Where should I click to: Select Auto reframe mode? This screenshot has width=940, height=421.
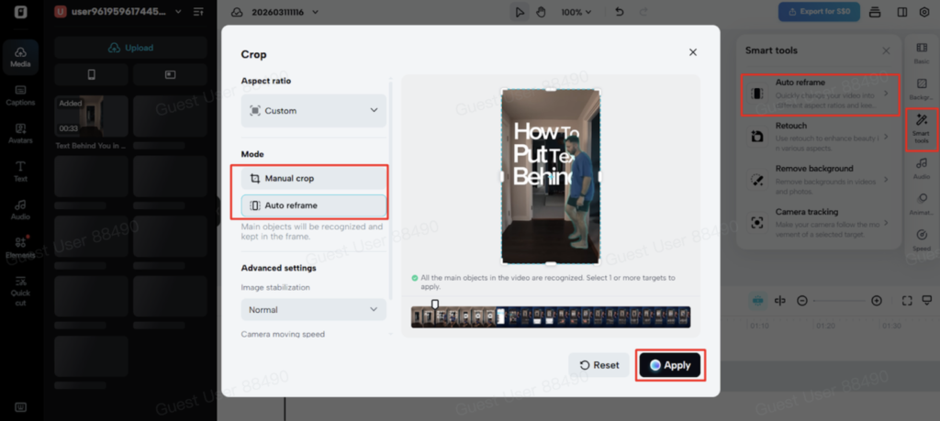pyautogui.click(x=313, y=205)
